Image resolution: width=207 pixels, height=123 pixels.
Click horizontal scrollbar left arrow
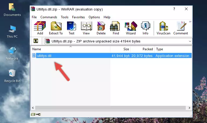33,108
